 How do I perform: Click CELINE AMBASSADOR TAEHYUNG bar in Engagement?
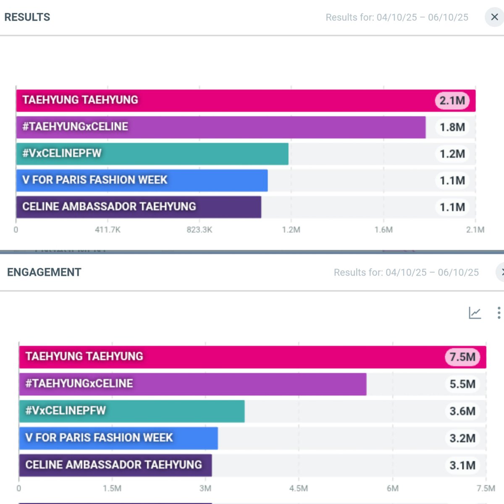tap(115, 465)
